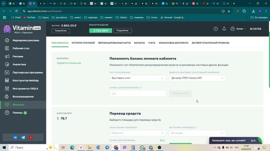Open Gmail bookmark
This screenshot has width=270, height=151.
tap(16, 18)
